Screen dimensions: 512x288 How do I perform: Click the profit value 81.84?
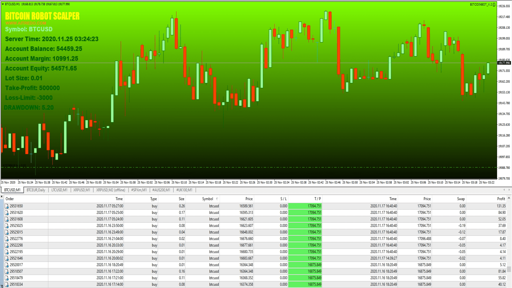point(502,271)
